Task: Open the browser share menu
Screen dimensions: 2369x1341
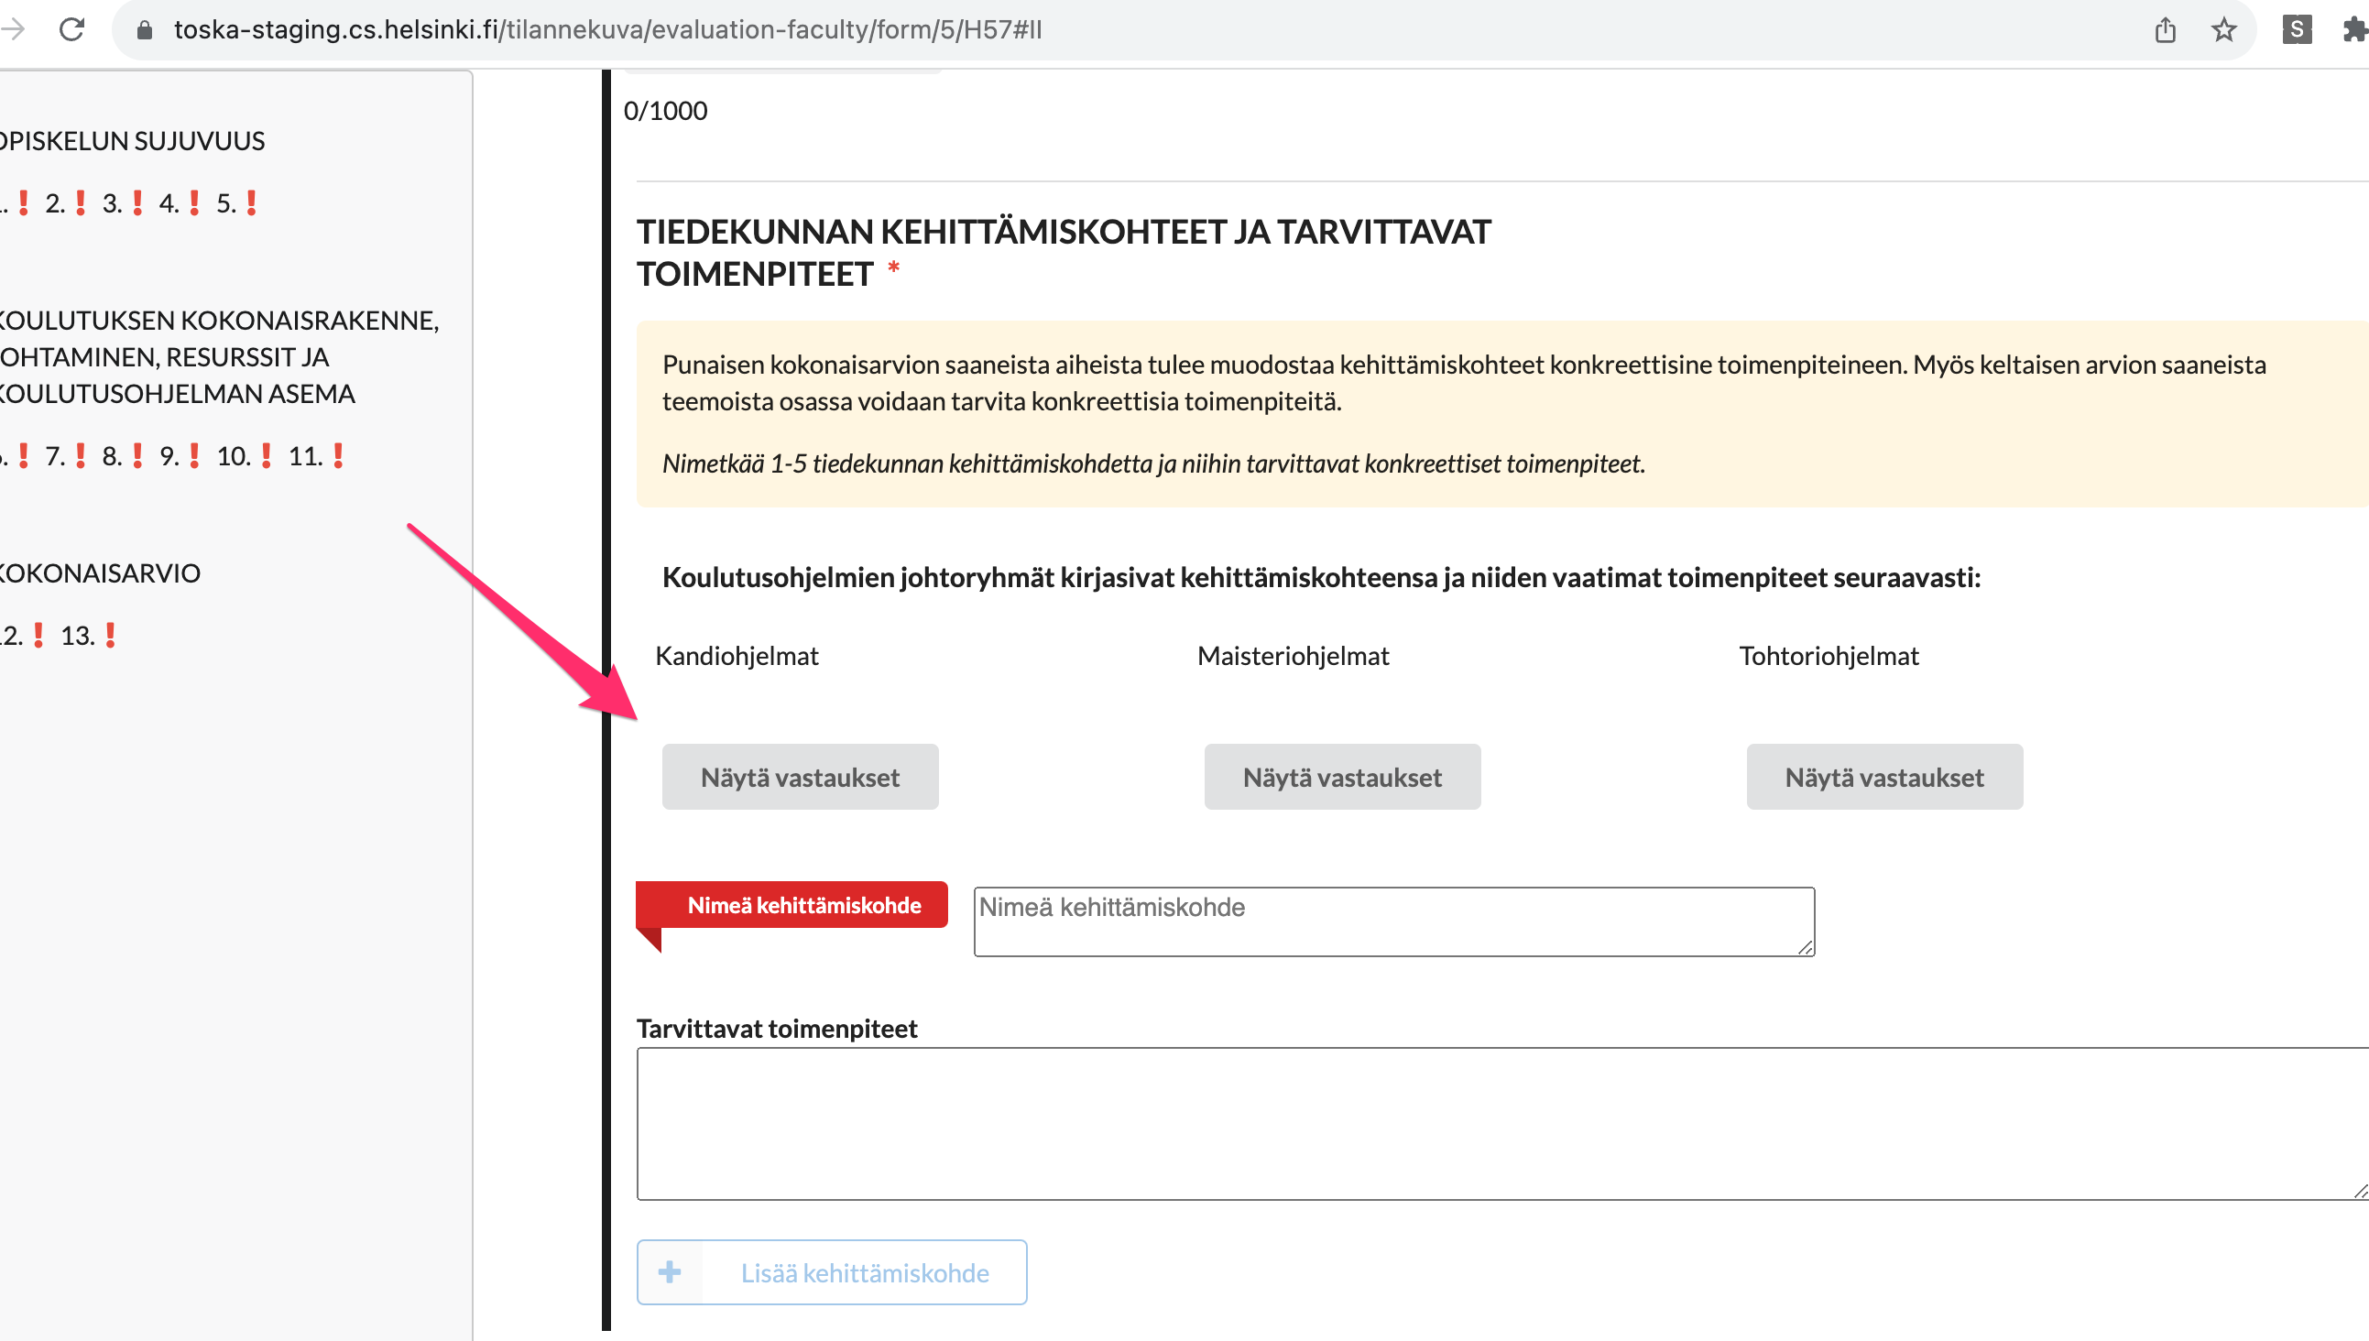Action: pyautogui.click(x=2165, y=28)
